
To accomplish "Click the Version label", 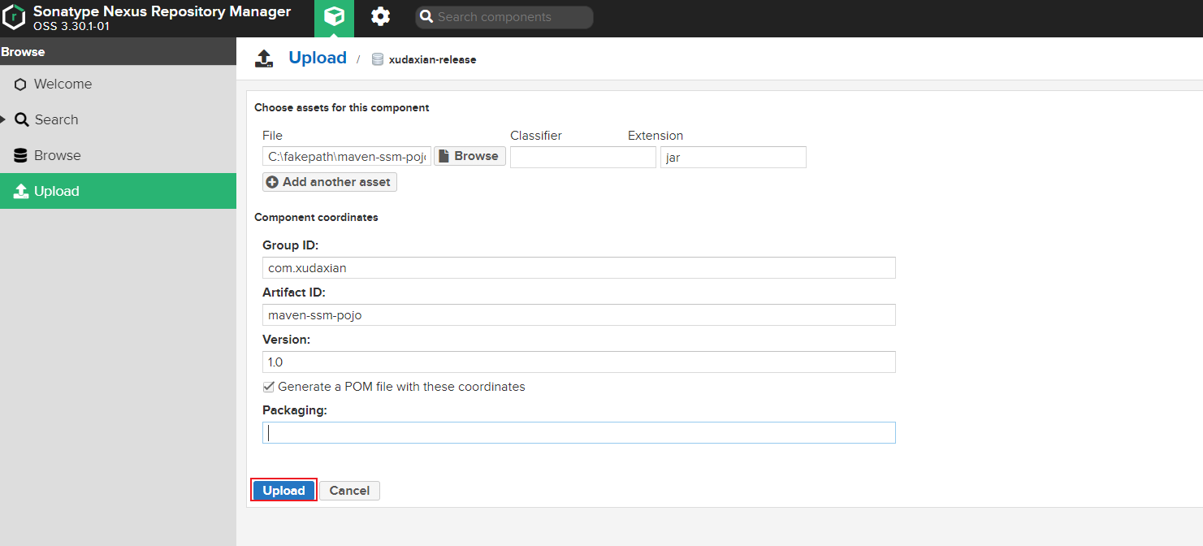I will tap(287, 340).
